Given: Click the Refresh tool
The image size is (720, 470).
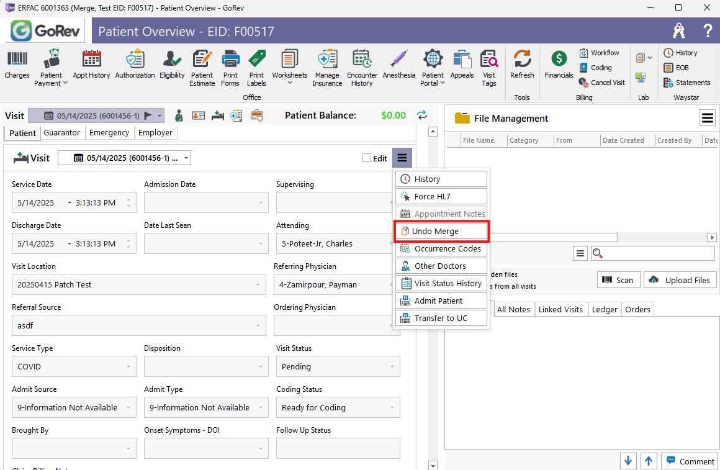Looking at the screenshot, I should click(x=522, y=65).
